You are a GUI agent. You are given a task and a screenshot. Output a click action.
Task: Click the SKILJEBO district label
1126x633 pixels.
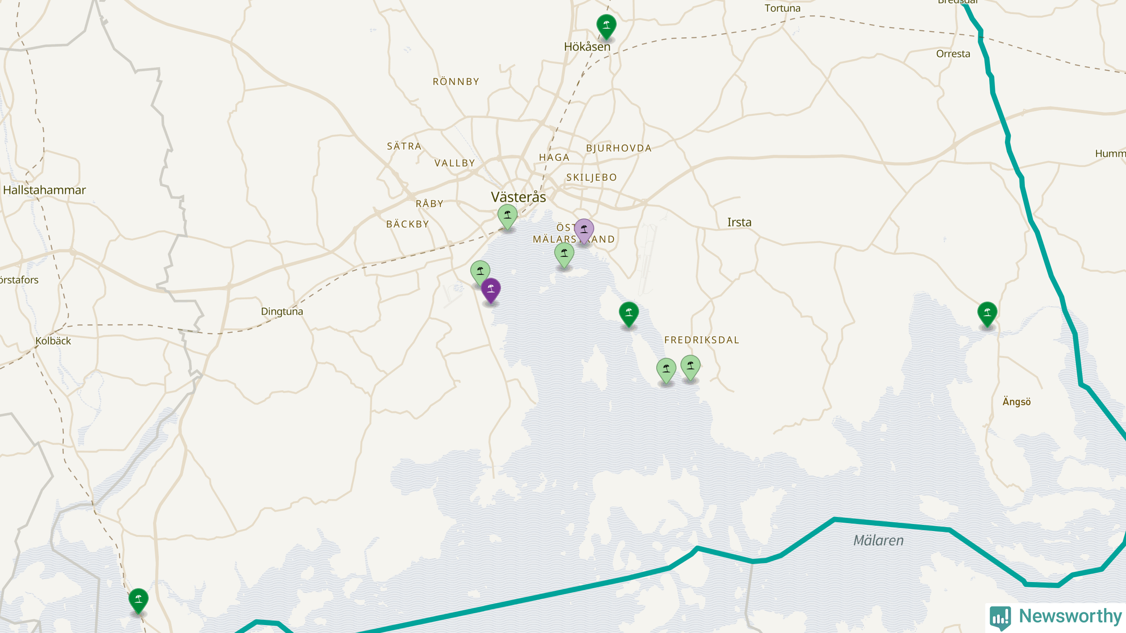coord(592,178)
